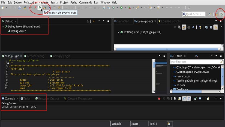This screenshot has width=225, height=127.
Task: Switch to the Browser Output tab
Action: point(47,98)
